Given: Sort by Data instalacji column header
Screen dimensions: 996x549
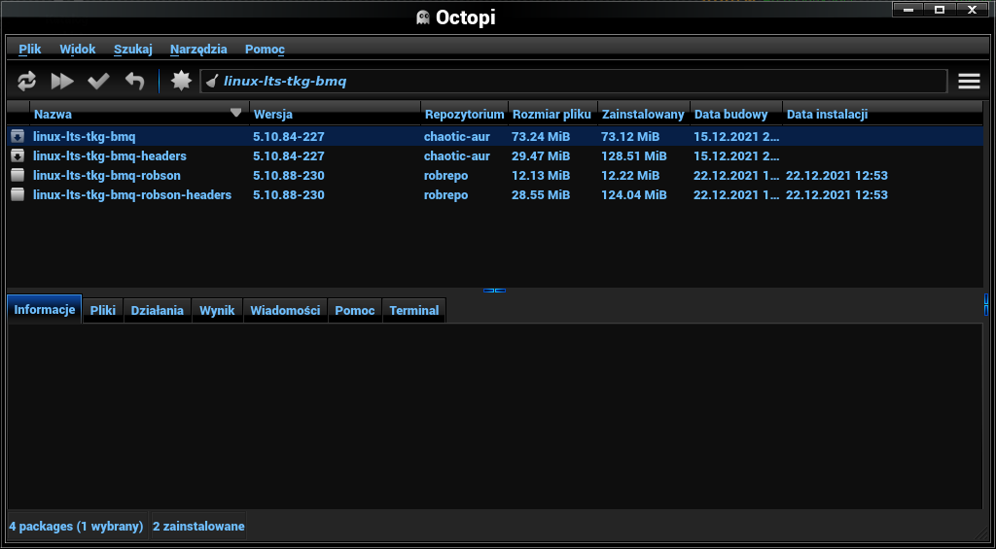Looking at the screenshot, I should [883, 115].
